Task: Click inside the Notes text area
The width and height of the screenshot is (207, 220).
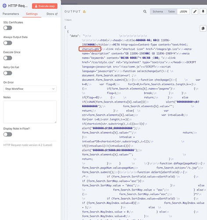Action: pyautogui.click(x=30, y=112)
